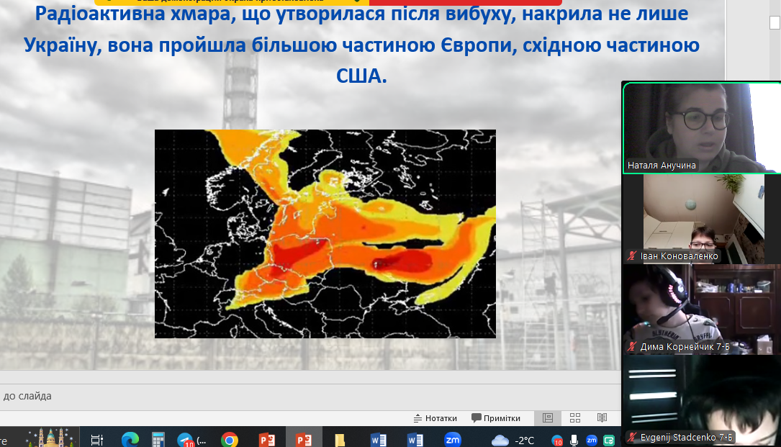Screen dimensions: 781x447
Task: Select Дима Корнейчик 7-Б video tile
Action: click(701, 310)
